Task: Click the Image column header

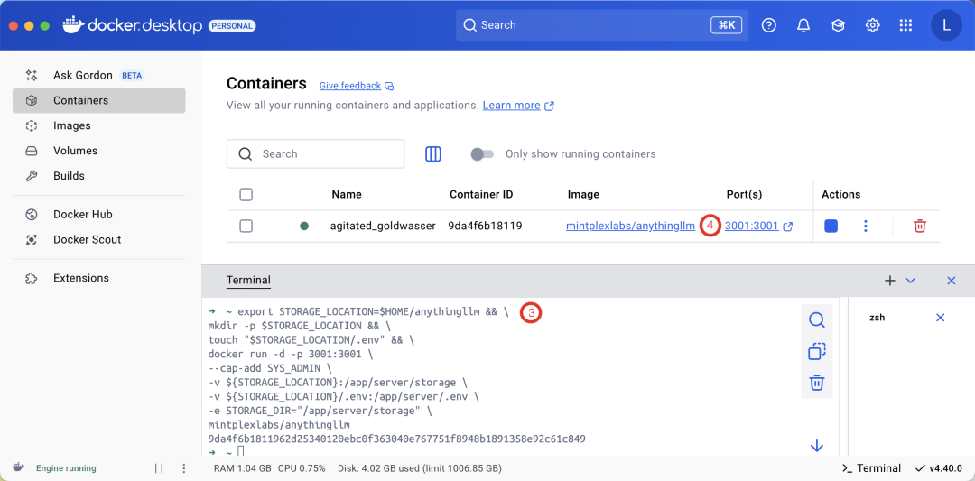Action: coord(583,195)
